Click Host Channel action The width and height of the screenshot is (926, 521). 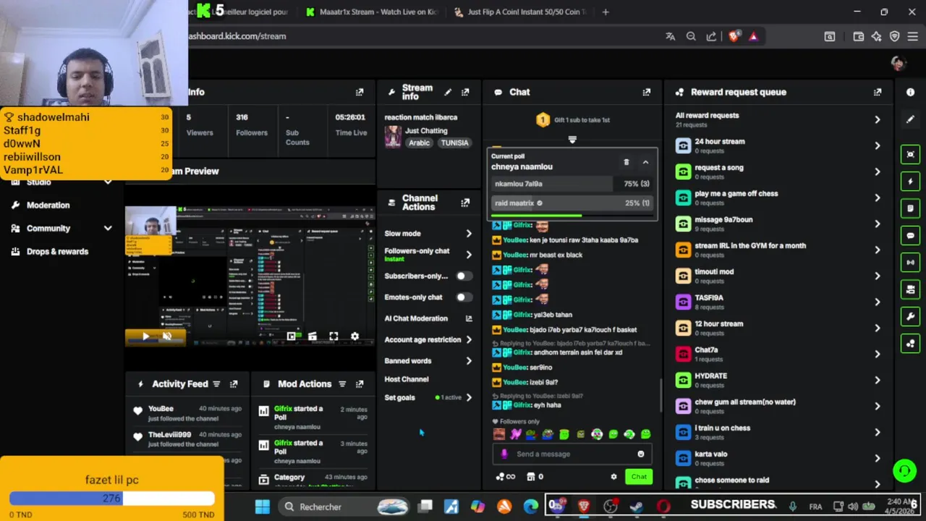[x=407, y=379]
